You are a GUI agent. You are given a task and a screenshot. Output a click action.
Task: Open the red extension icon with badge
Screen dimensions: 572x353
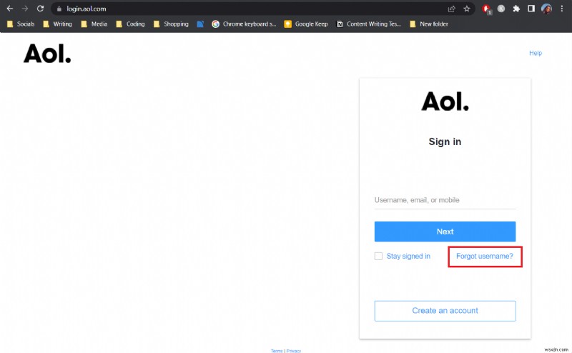tap(486, 9)
